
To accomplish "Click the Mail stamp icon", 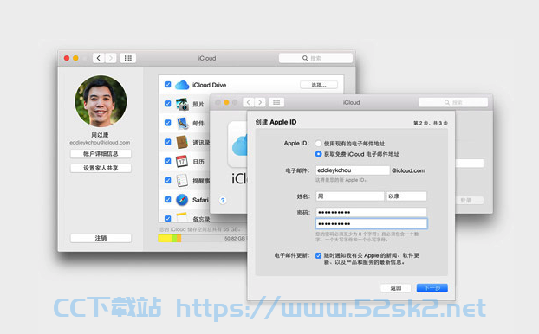I will coord(182,123).
